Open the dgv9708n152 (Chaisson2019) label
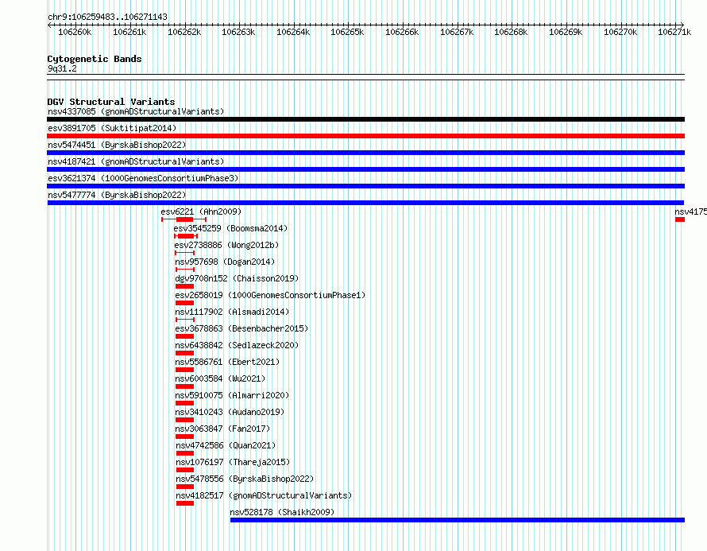Image resolution: width=707 pixels, height=551 pixels. point(237,278)
